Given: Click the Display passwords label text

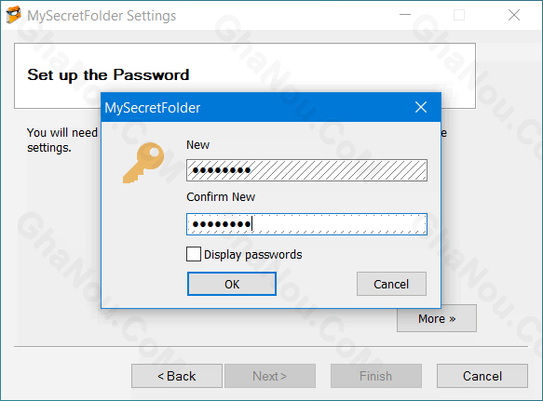Looking at the screenshot, I should coord(252,255).
